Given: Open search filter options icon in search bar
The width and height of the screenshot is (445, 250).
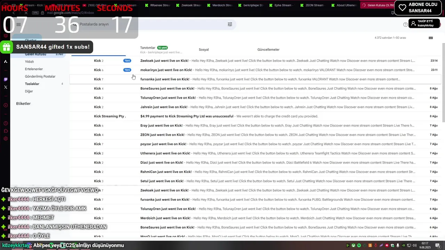Looking at the screenshot, I should (x=230, y=24).
